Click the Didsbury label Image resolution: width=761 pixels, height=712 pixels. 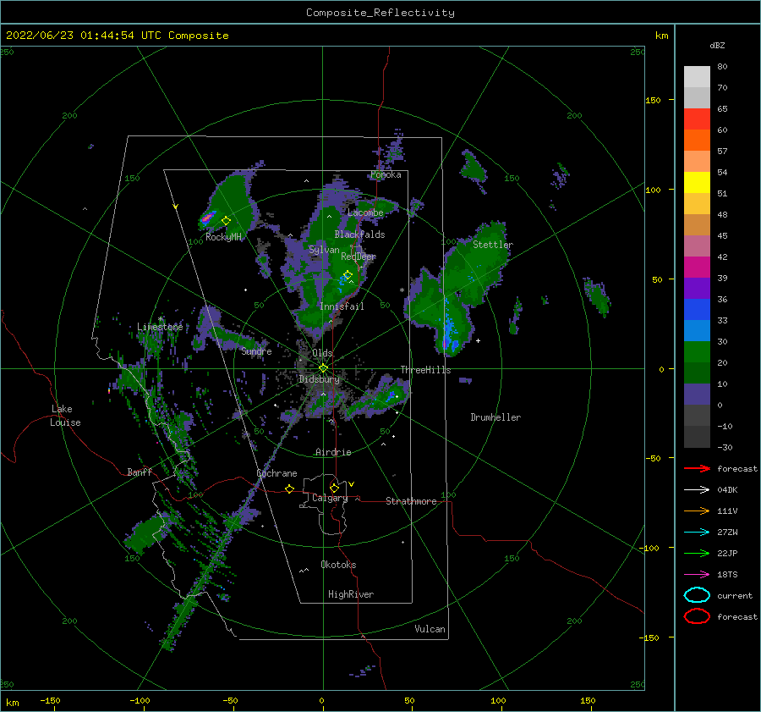tap(320, 379)
